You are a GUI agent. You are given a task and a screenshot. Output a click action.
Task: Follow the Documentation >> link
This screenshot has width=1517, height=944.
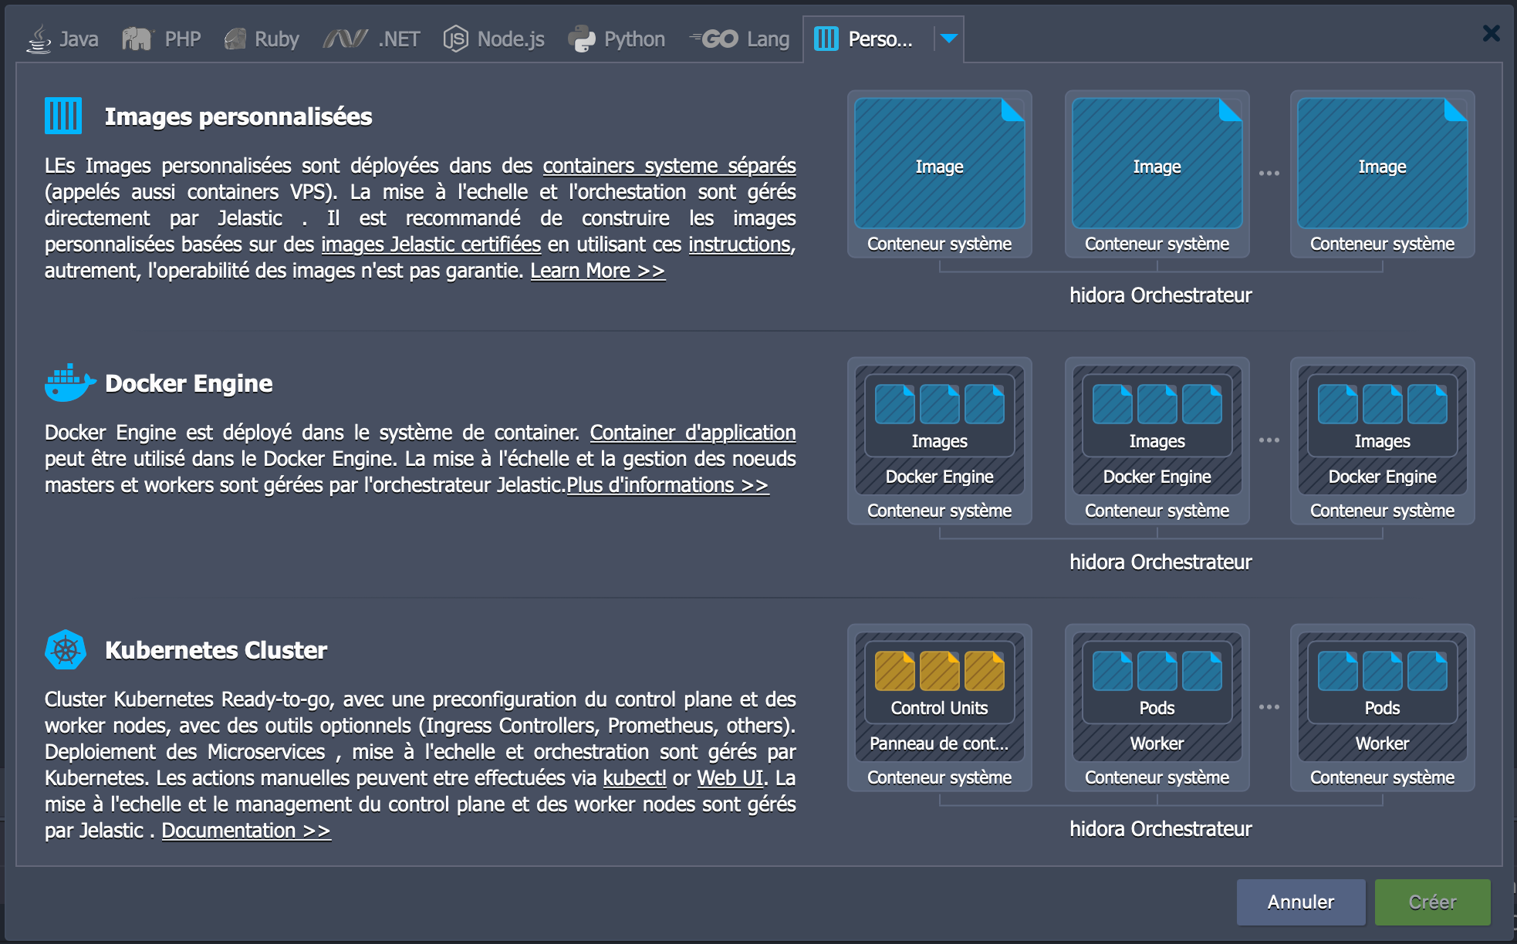coord(246,831)
